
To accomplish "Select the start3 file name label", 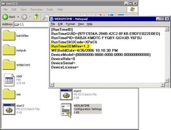I will click(x=20, y=106).
